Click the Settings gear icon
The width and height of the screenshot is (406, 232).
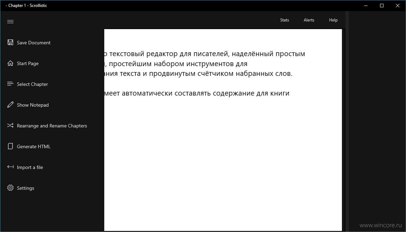click(x=10, y=188)
